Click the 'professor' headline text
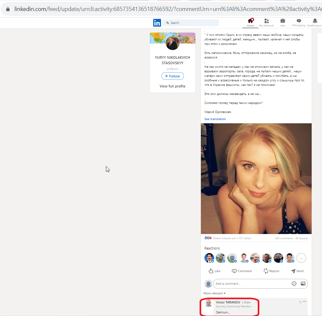The height and width of the screenshot is (316, 322). (172, 69)
